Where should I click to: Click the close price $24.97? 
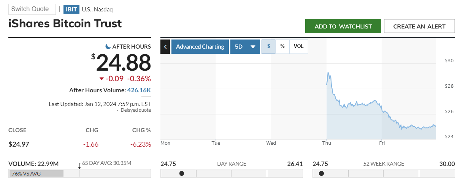pyautogui.click(x=19, y=144)
